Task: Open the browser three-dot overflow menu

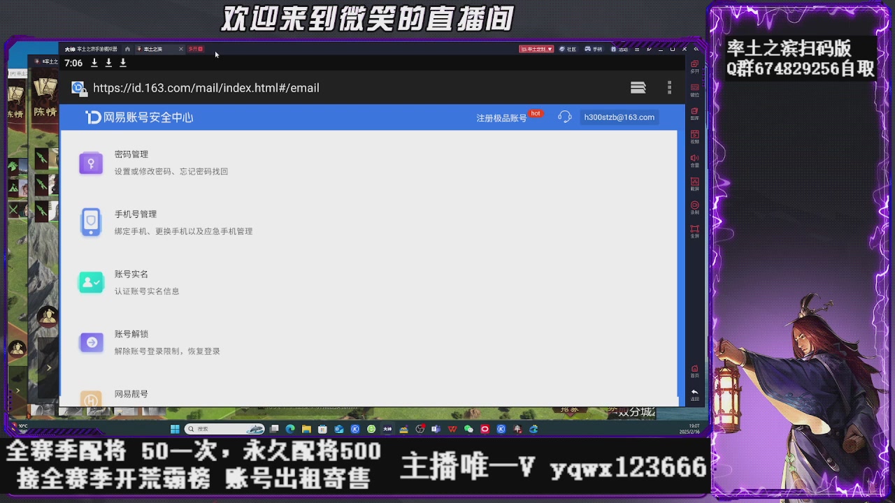Action: click(x=669, y=87)
